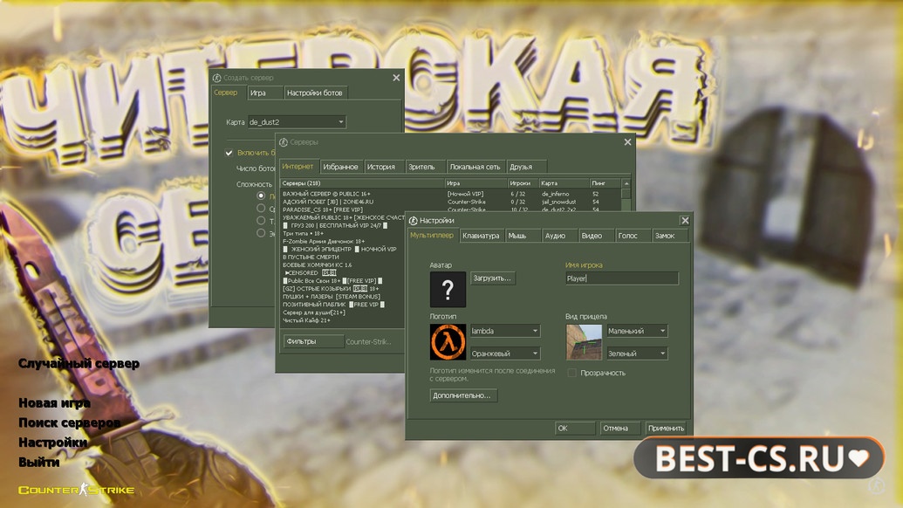This screenshot has width=903, height=508.
Task: Click Настройки in the main menu
Action: (x=52, y=443)
